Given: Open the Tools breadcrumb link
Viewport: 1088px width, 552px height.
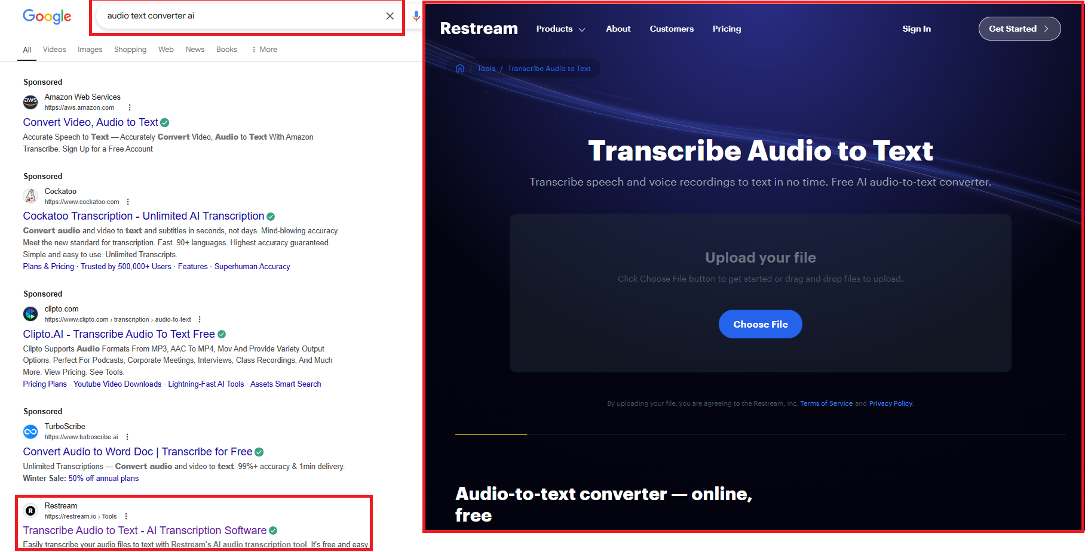Looking at the screenshot, I should pos(486,69).
